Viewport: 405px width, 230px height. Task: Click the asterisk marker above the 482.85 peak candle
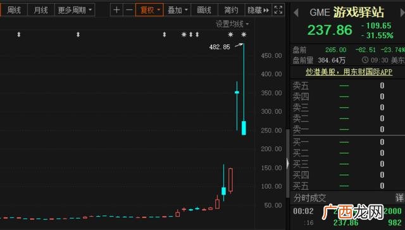[244, 34]
